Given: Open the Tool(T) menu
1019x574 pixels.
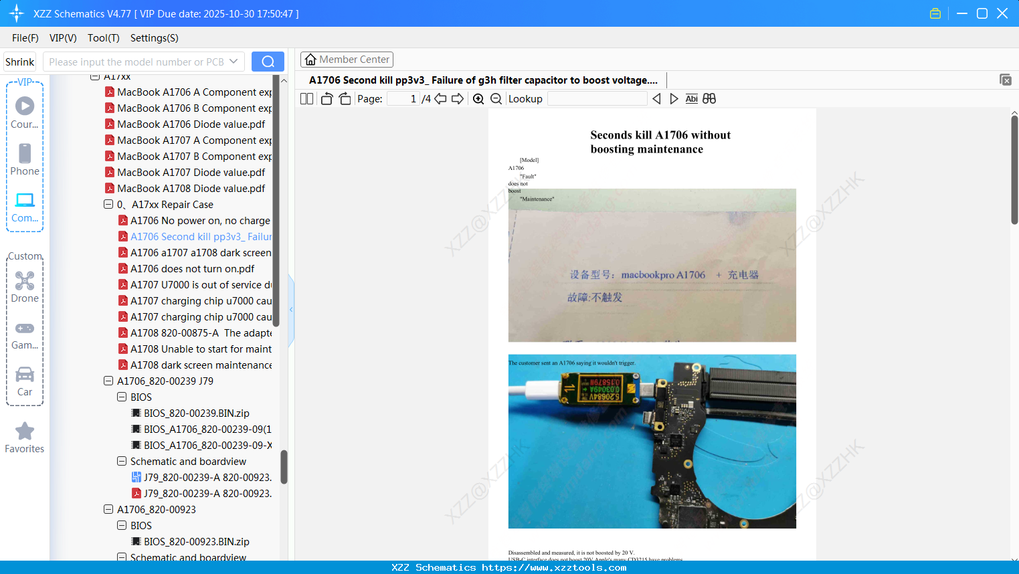Looking at the screenshot, I should (104, 38).
